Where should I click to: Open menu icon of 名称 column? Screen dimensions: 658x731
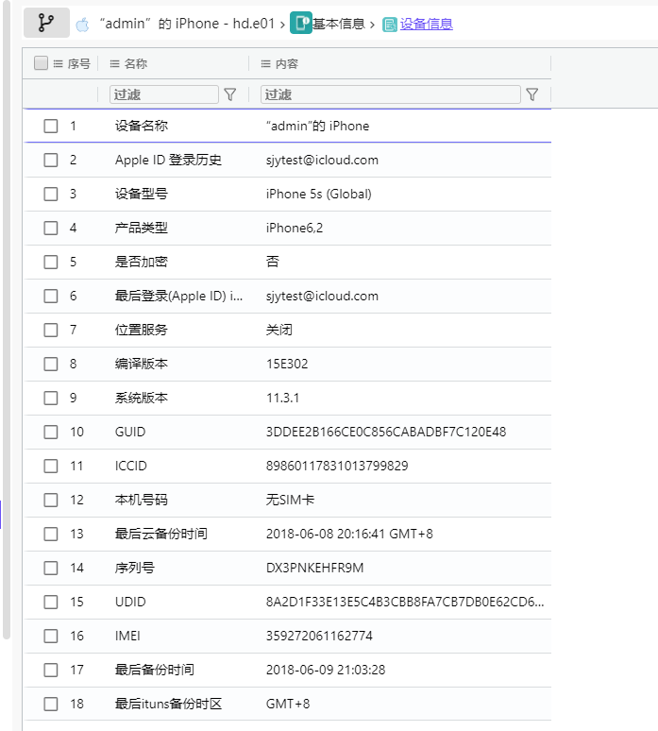114,64
